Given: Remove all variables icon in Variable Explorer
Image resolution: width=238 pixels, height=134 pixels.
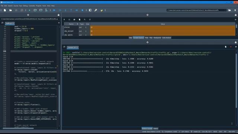Looking at the screenshot, I should [x=80, y=20].
